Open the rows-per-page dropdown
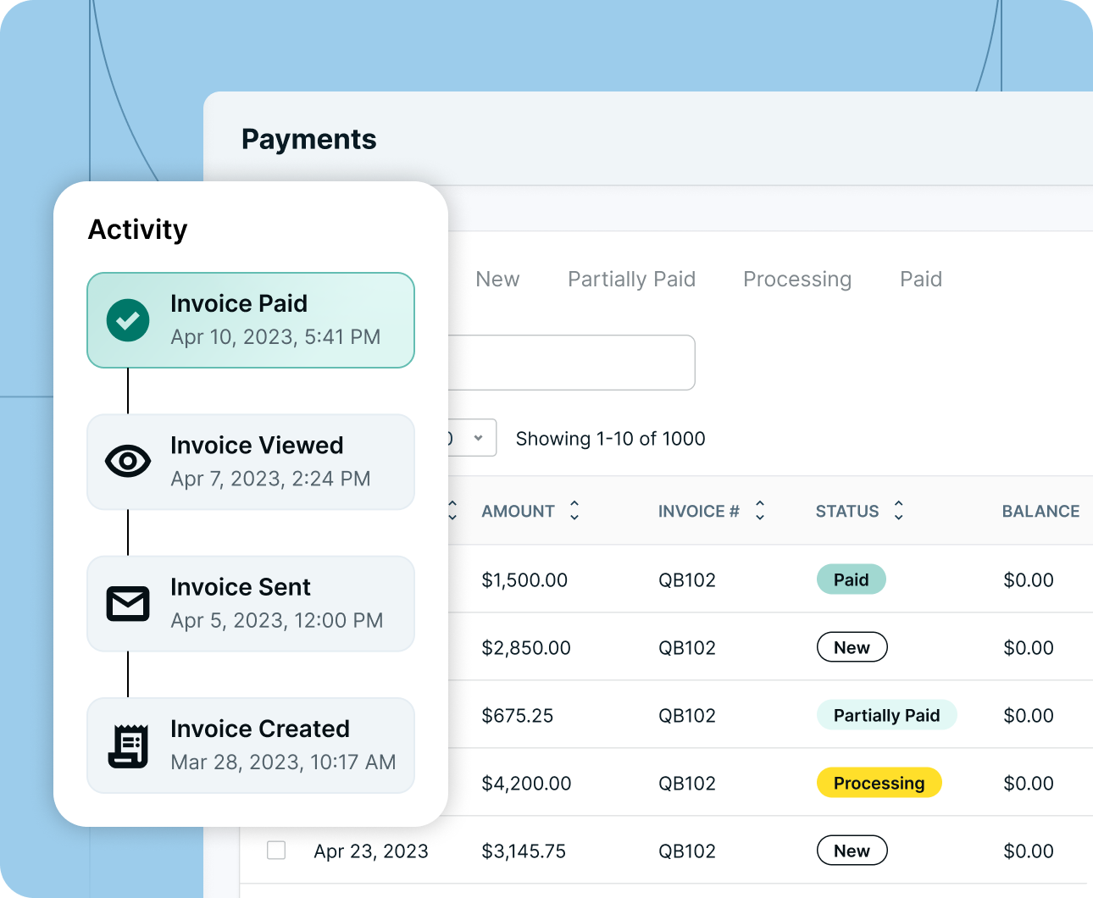This screenshot has height=898, width=1093. tap(472, 438)
